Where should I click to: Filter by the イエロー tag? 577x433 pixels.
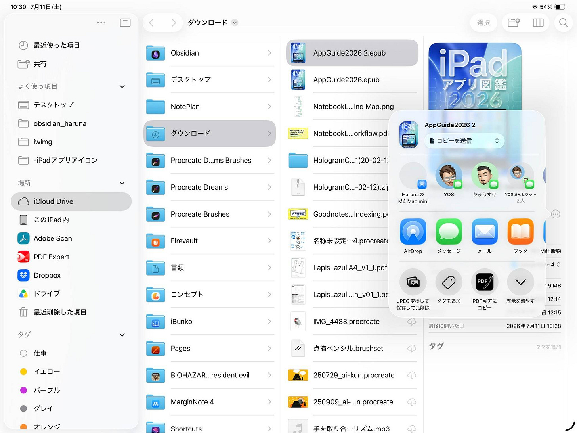(71, 372)
